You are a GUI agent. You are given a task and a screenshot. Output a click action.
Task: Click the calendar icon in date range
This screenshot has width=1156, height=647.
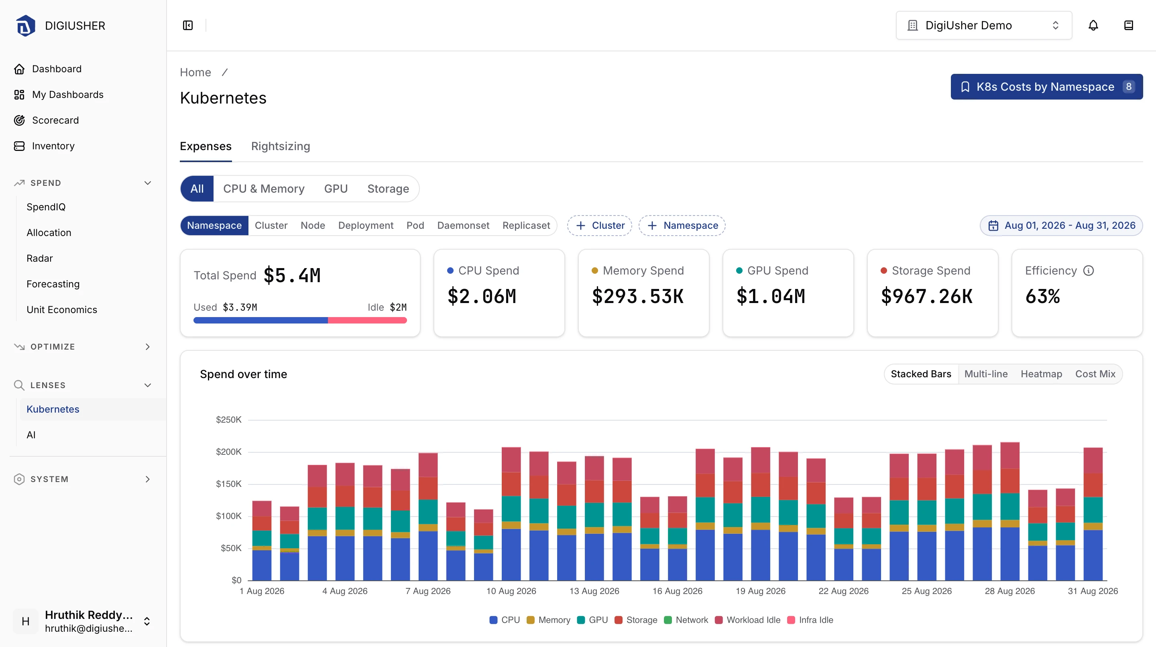point(993,226)
